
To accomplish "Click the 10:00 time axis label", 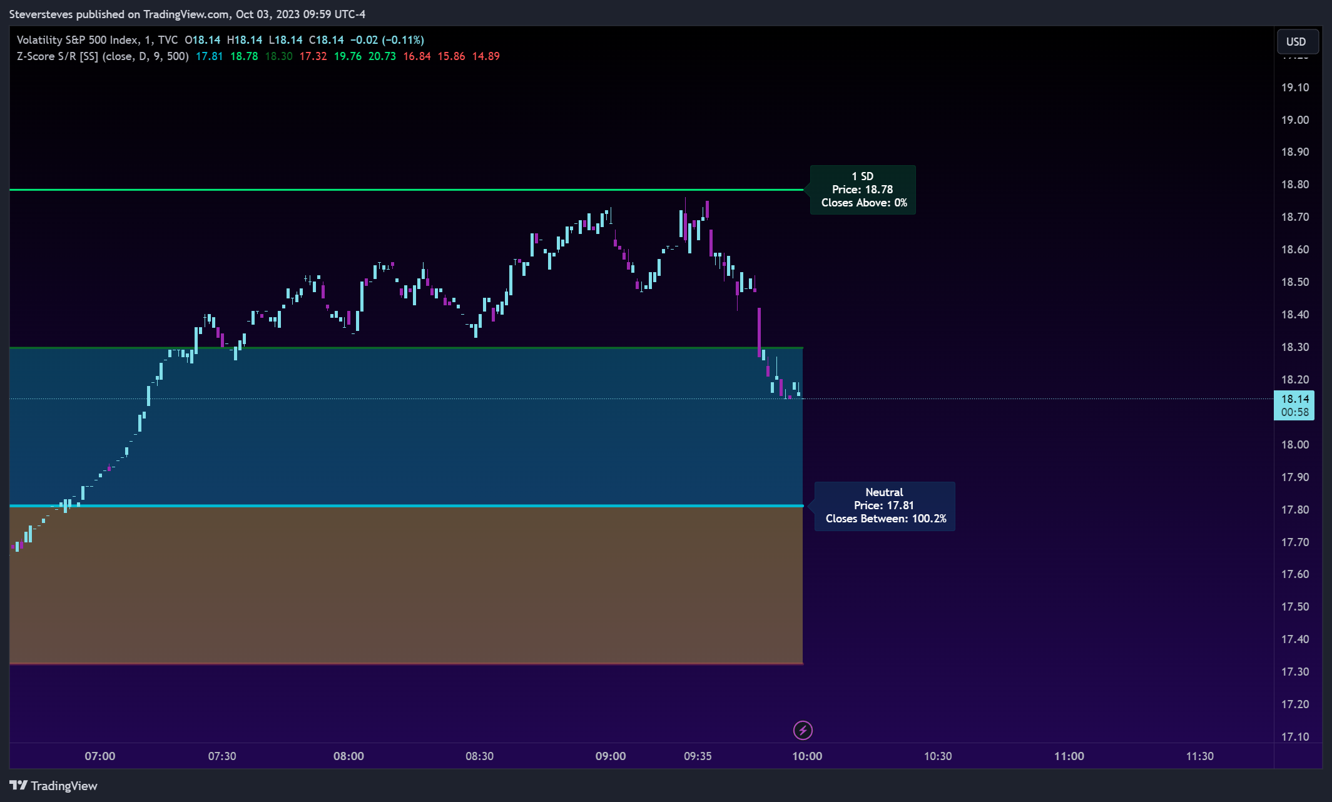I will click(x=807, y=756).
